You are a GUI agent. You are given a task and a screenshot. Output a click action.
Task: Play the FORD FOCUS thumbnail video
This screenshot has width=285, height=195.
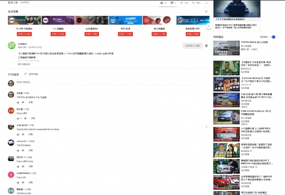coord(226,117)
